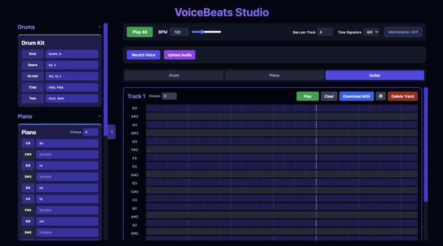Collapse the Drums section chevron
Screen dimensions: 443x246
click(99, 27)
